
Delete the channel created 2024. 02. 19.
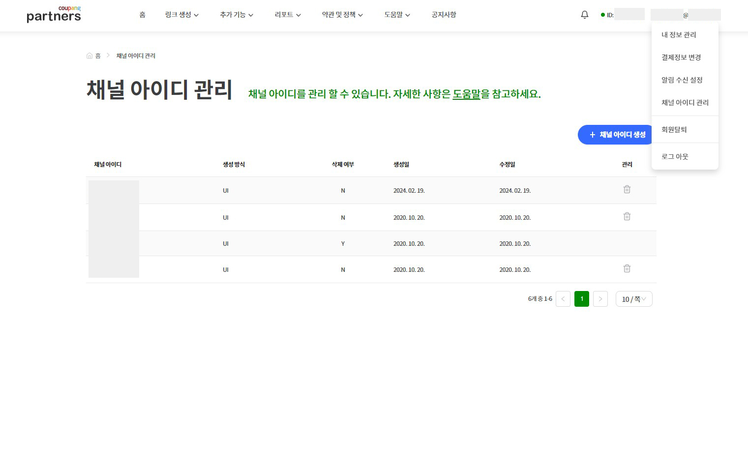(627, 189)
